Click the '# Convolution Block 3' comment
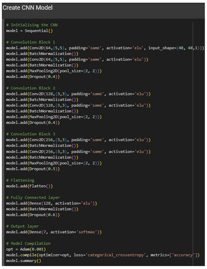The image size is (207, 269). [31, 134]
